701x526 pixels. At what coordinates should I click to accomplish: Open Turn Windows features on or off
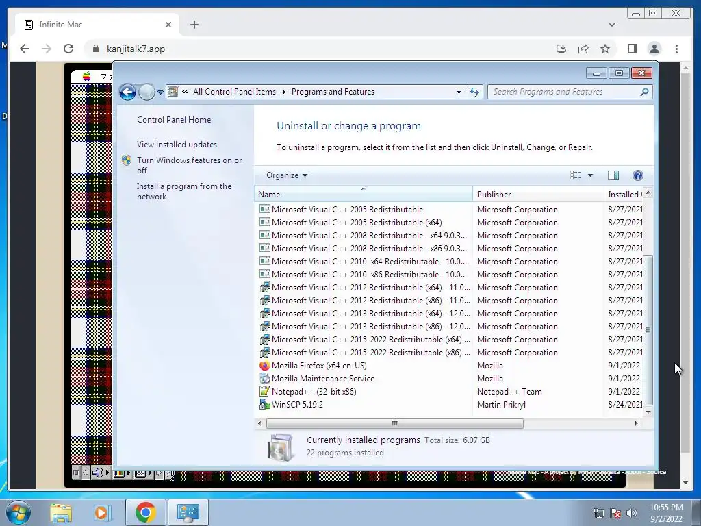coord(189,165)
